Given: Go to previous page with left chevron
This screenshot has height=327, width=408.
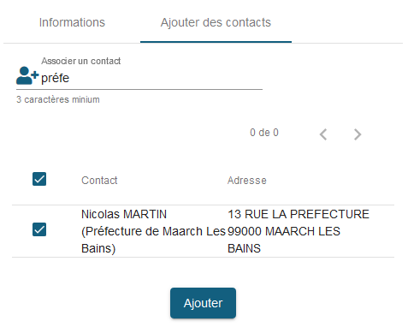Looking at the screenshot, I should click(323, 134).
